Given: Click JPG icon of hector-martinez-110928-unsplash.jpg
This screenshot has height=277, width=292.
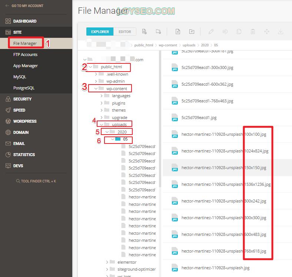Looking at the screenshot, I should (x=175, y=268).
